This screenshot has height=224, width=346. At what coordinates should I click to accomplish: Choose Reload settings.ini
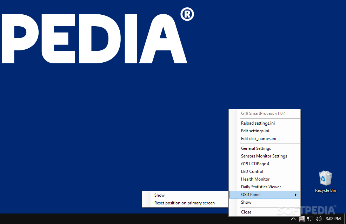pyautogui.click(x=265, y=123)
